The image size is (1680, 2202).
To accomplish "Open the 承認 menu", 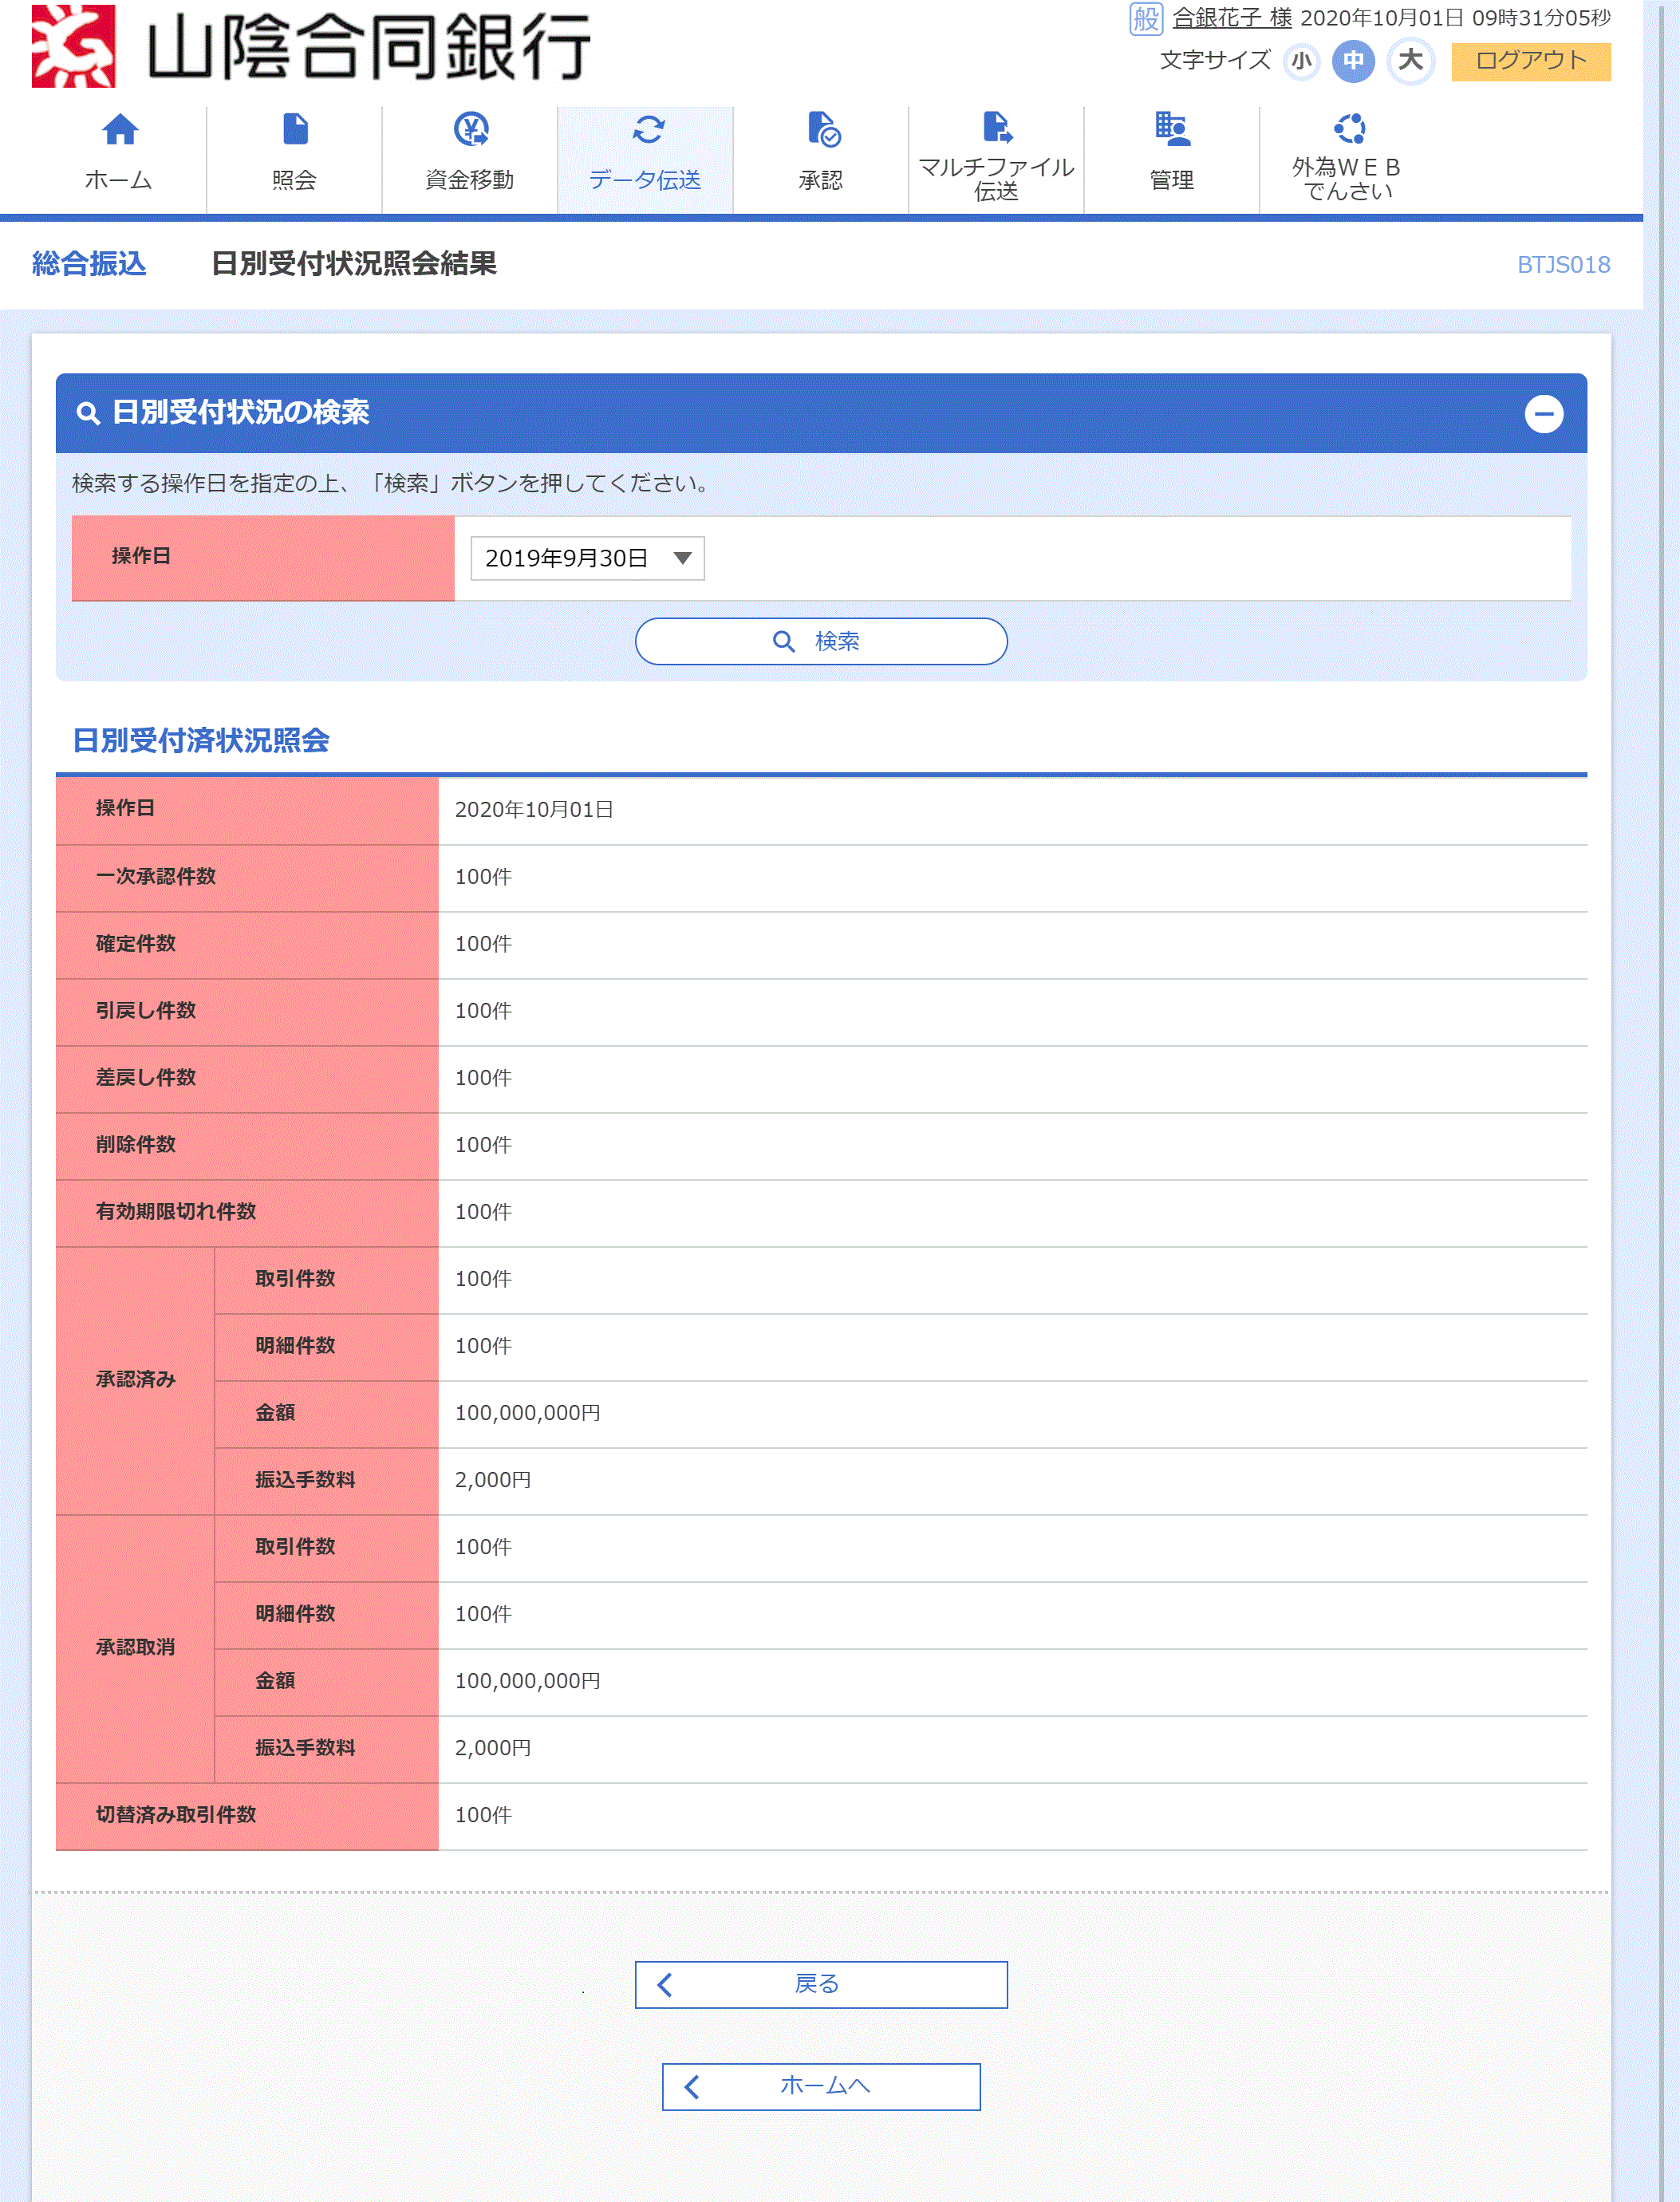I will point(821,159).
